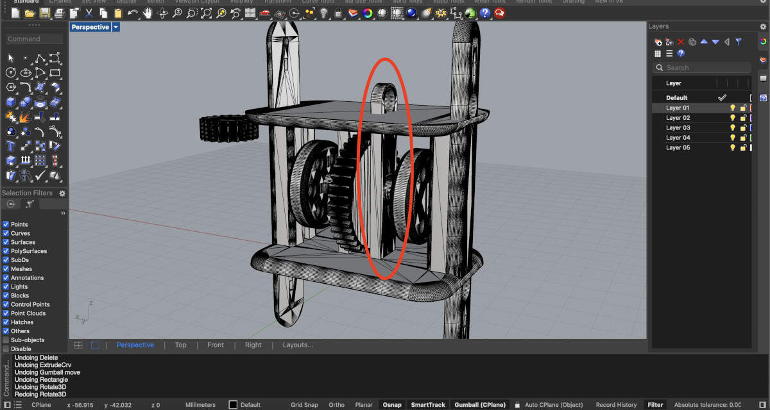
Task: Click the Layer 04 green color swatch
Action: [751, 138]
